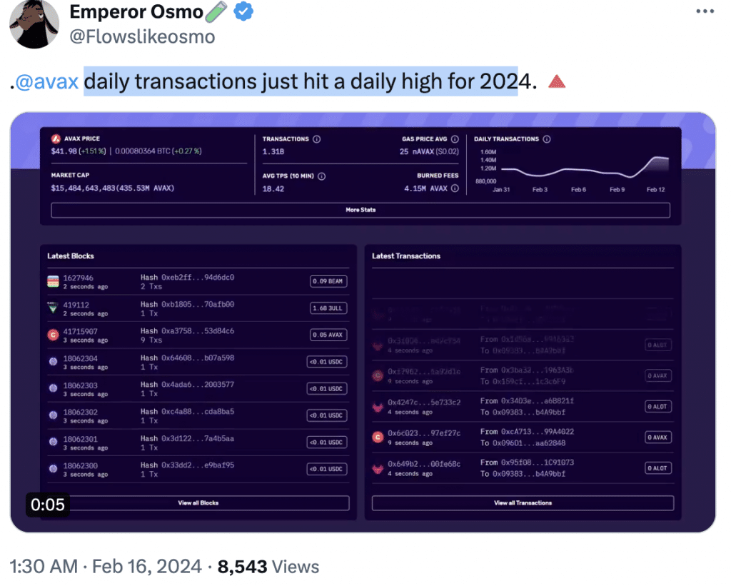Click the tweet timestamp 1:30 AM · Feb 16, 2024
Screen dimensions: 731x586
[x=106, y=567]
